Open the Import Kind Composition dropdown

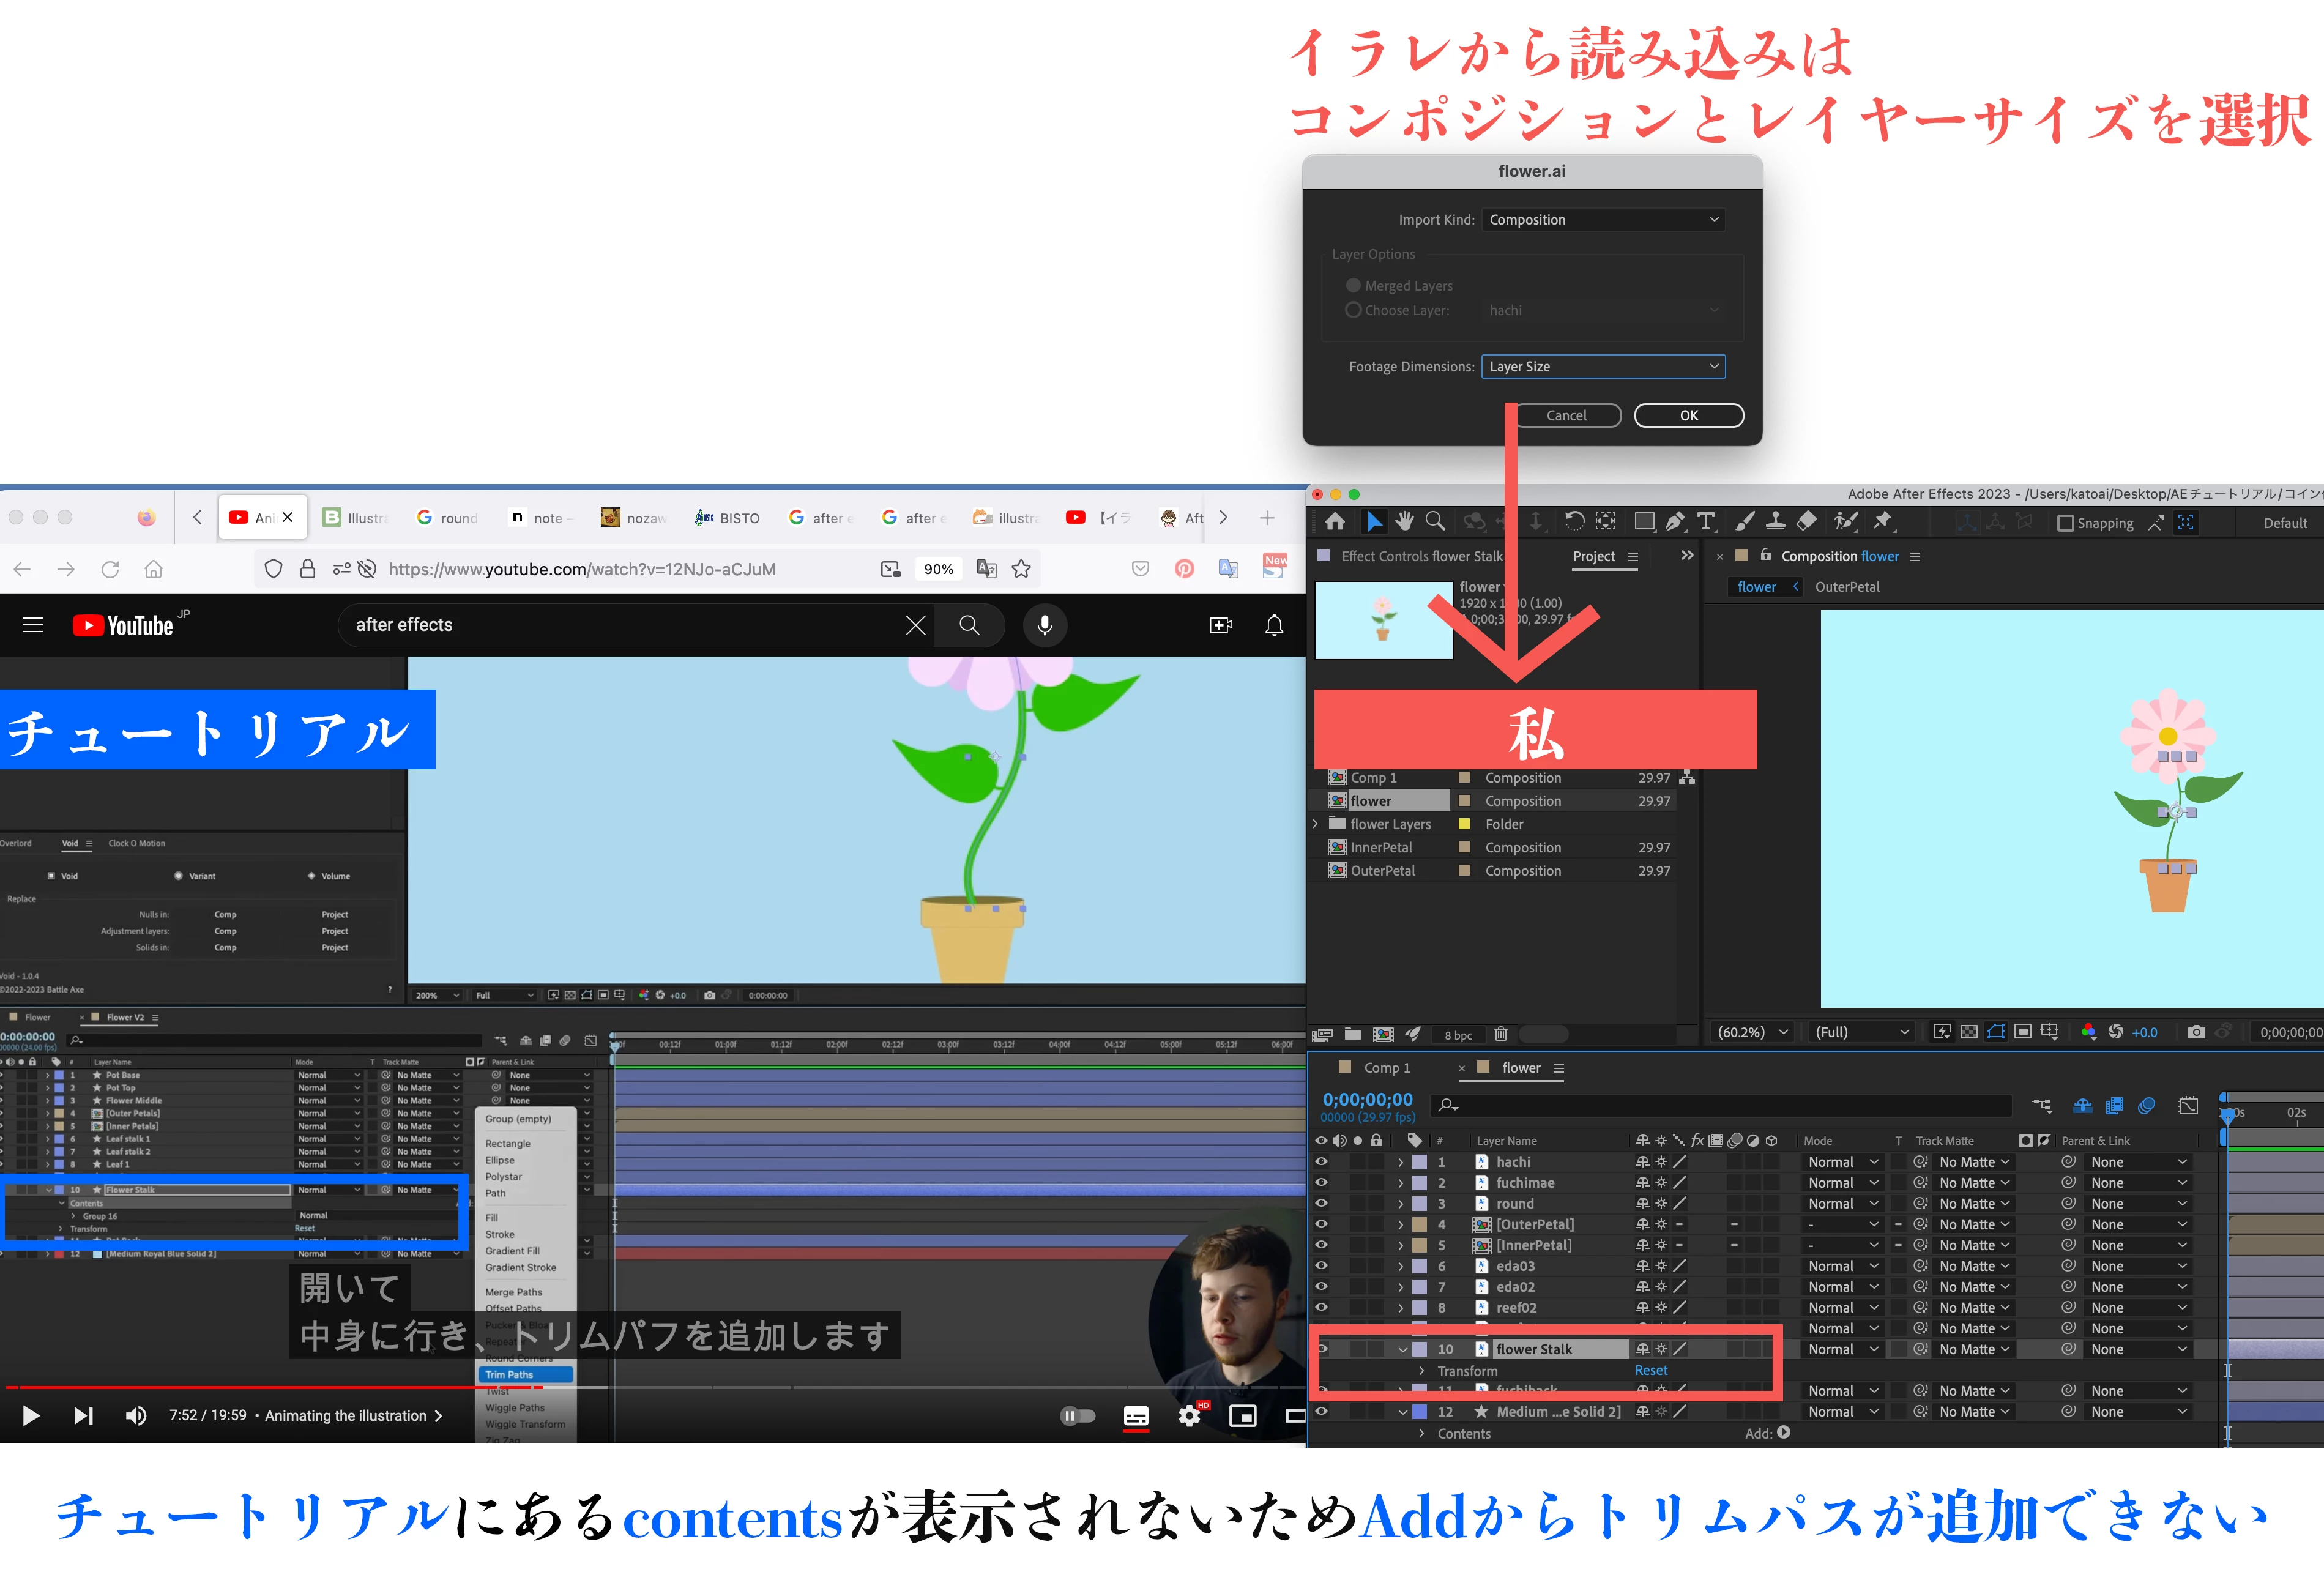[1603, 219]
